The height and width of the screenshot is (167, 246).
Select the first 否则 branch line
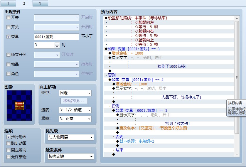coord(169,75)
